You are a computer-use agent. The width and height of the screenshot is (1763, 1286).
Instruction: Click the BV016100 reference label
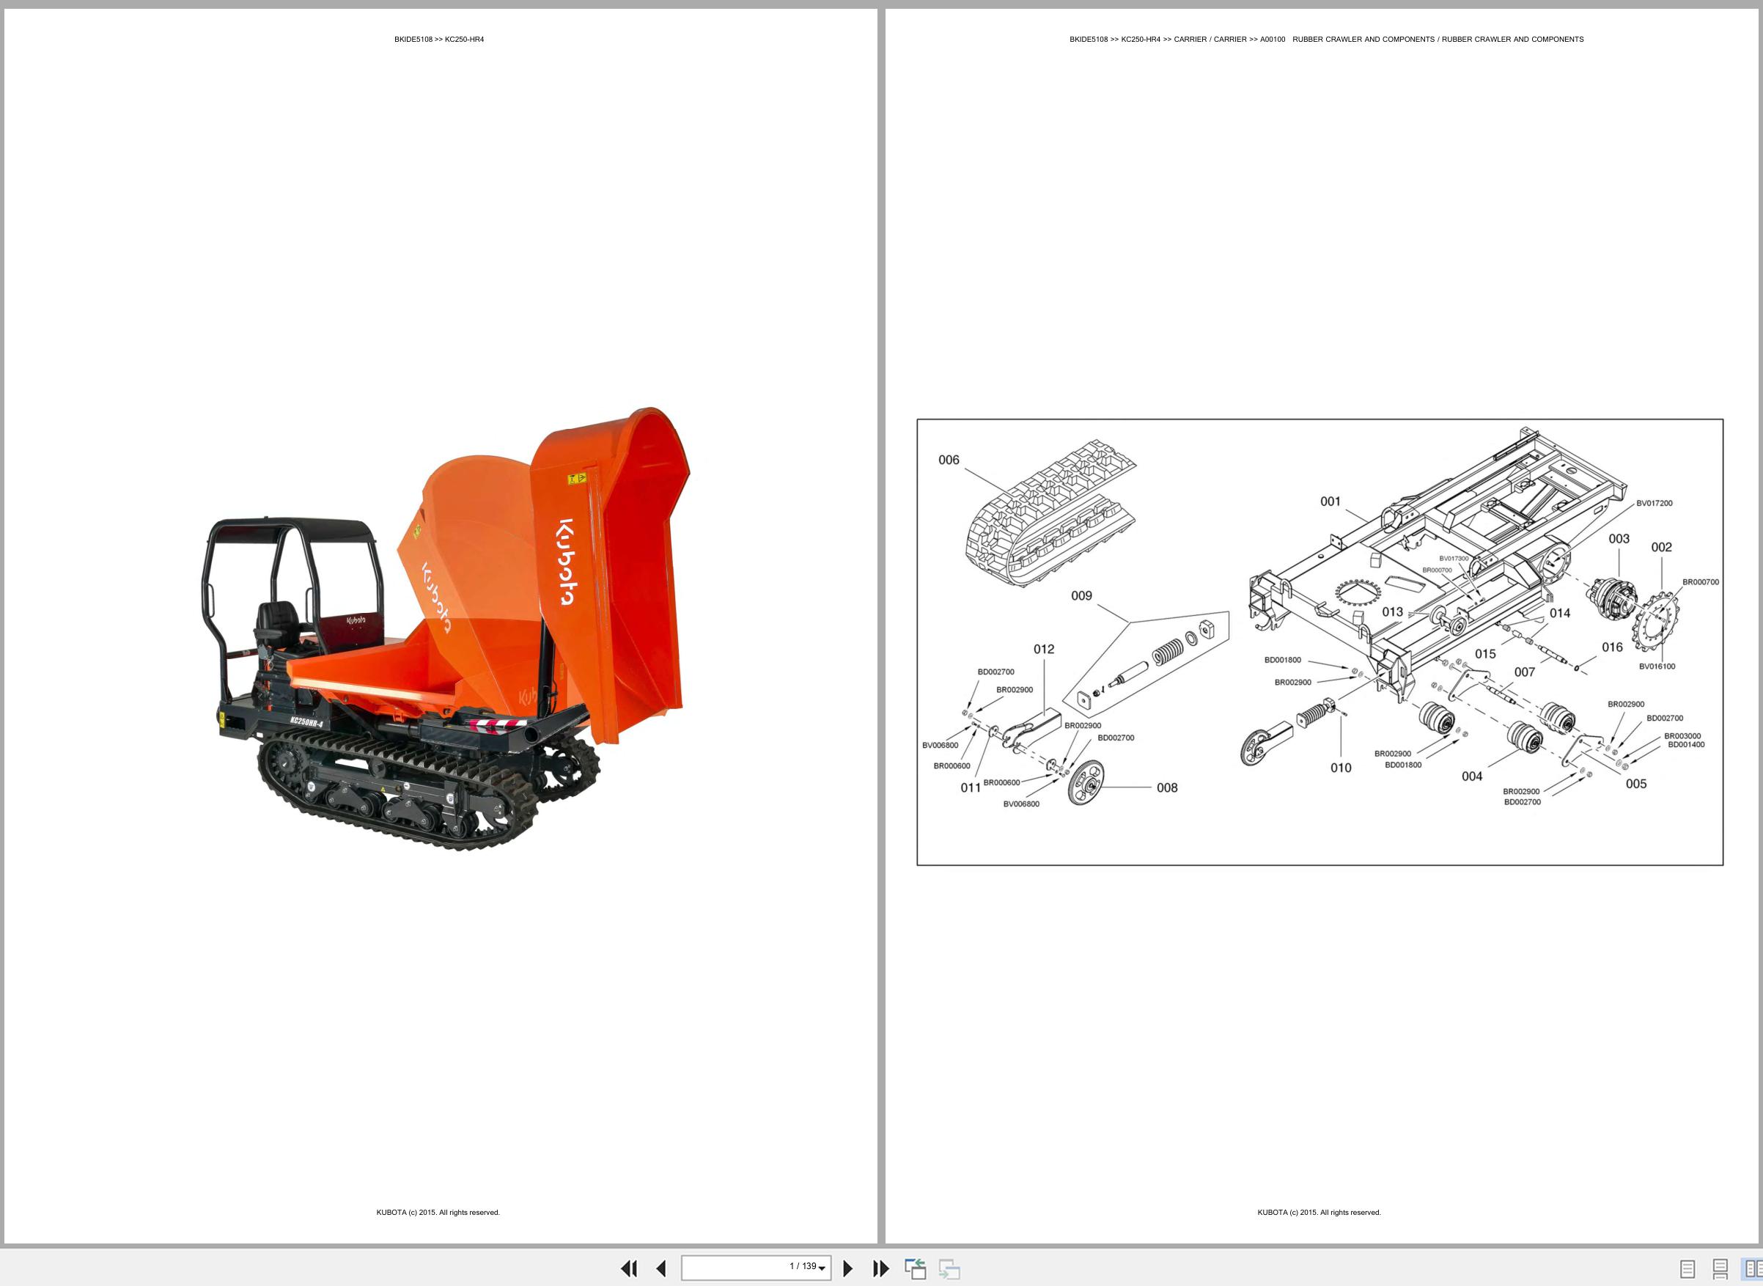(x=1657, y=666)
